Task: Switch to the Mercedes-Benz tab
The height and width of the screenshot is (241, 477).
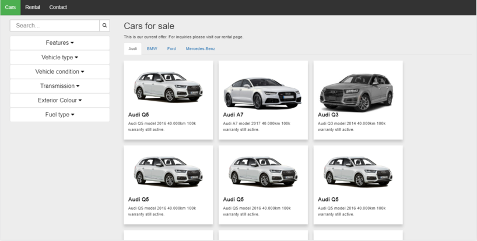Action: [201, 49]
